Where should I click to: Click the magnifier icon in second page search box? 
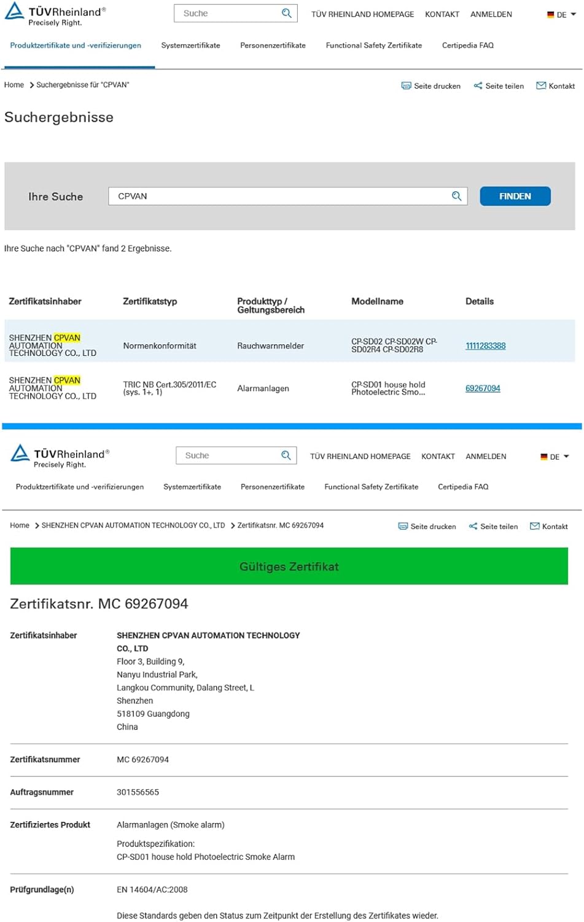point(286,455)
